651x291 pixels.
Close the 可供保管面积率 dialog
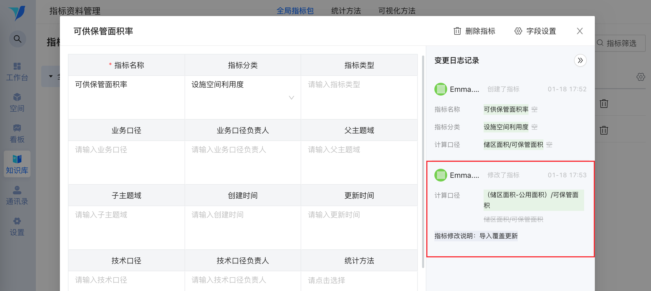(x=580, y=31)
